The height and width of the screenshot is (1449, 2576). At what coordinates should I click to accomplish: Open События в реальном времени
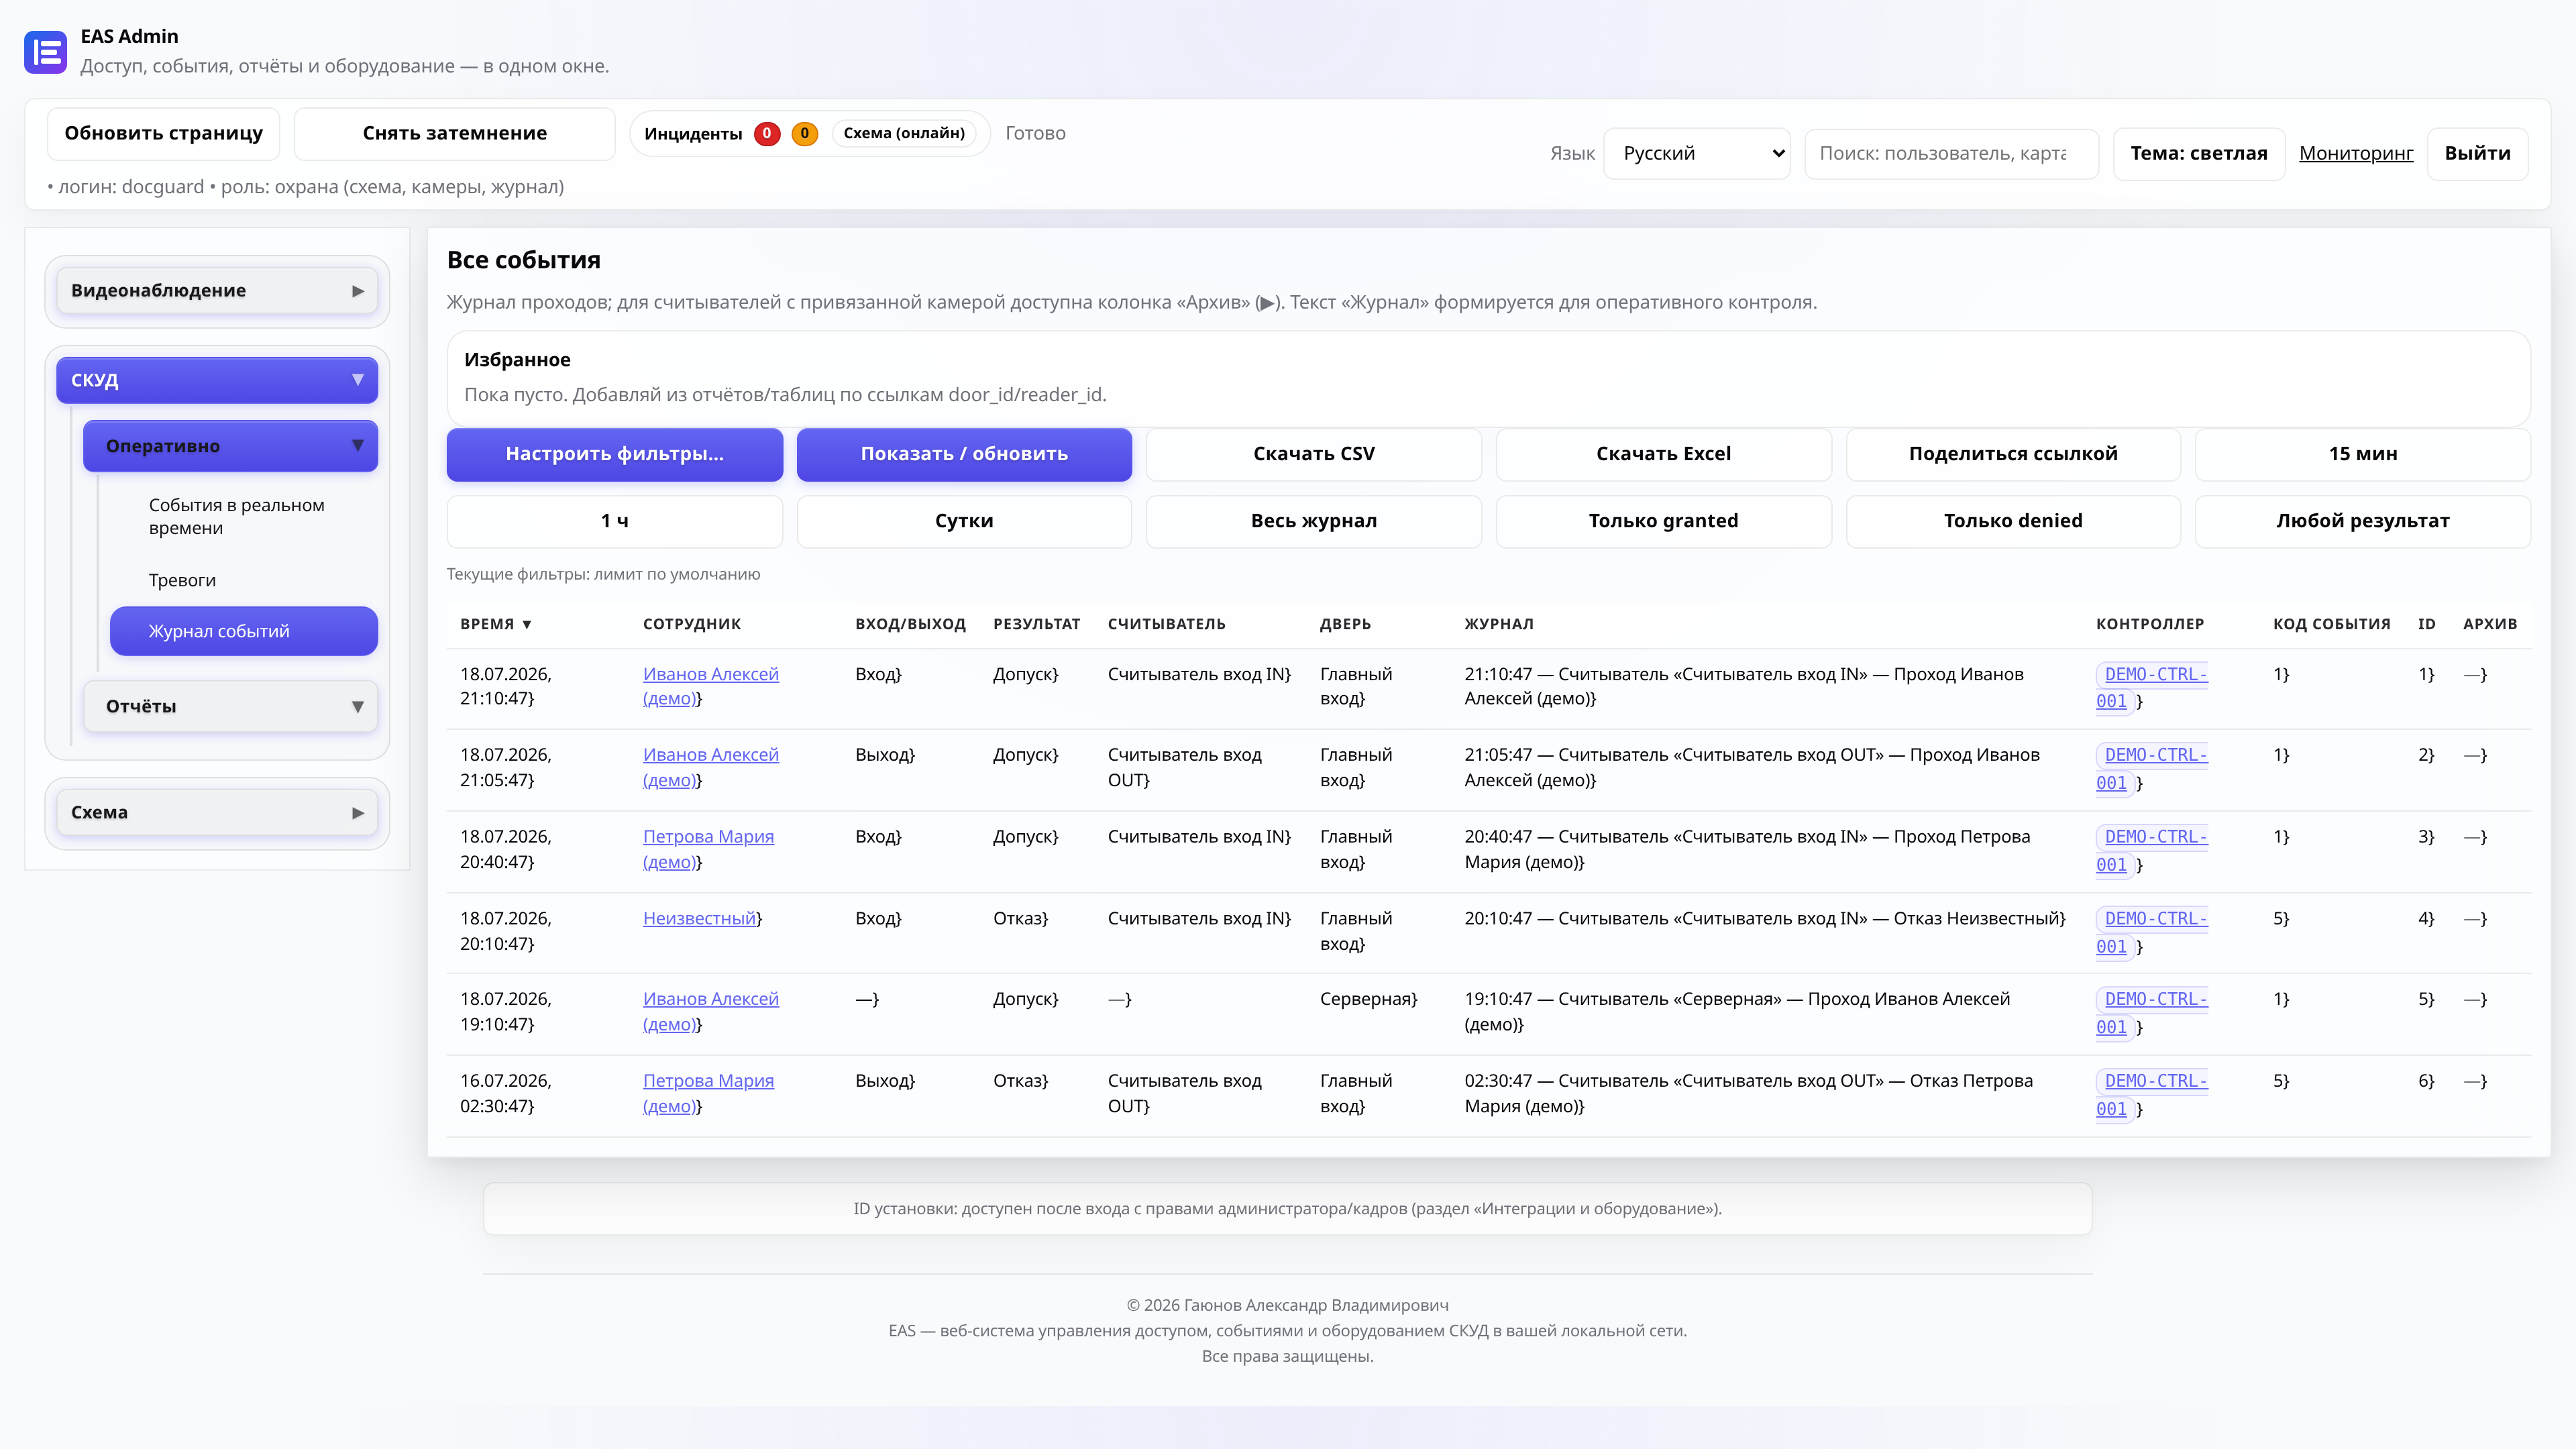(x=237, y=516)
